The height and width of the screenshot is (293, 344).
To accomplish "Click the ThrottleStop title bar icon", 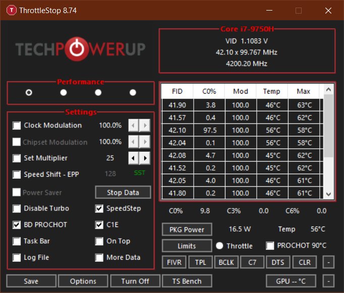I will (12, 10).
